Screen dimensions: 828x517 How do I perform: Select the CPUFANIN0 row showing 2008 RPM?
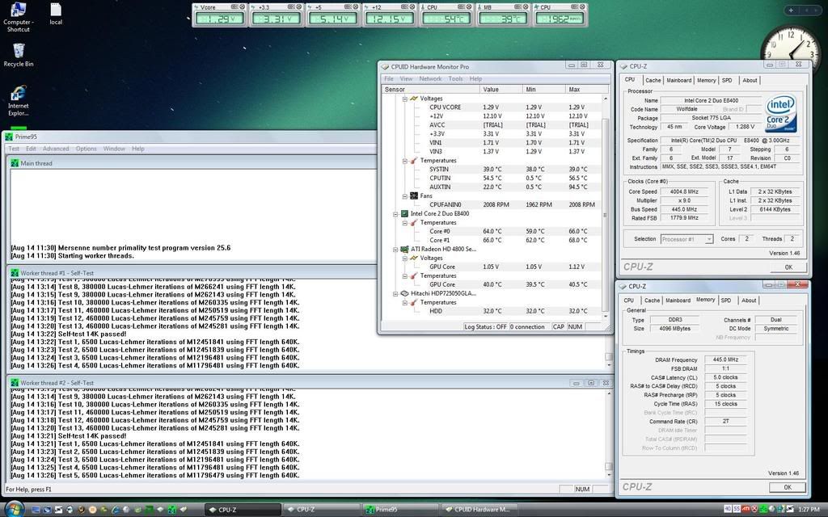coord(491,204)
